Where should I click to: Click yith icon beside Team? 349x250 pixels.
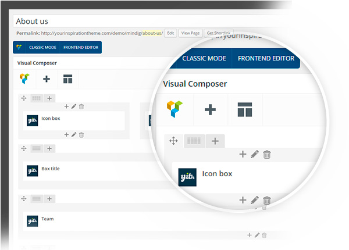pyautogui.click(x=32, y=221)
